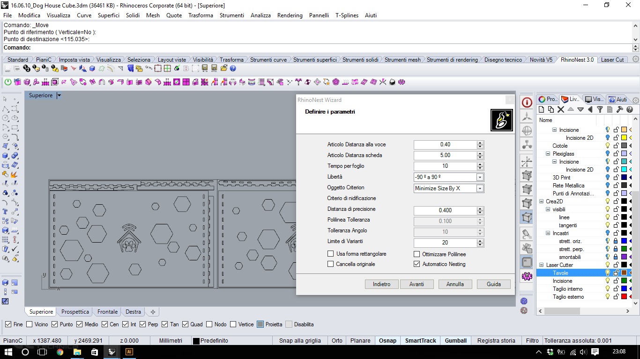Click the red power icon beside the viewport
This screenshot has width=640, height=359.
(527, 102)
